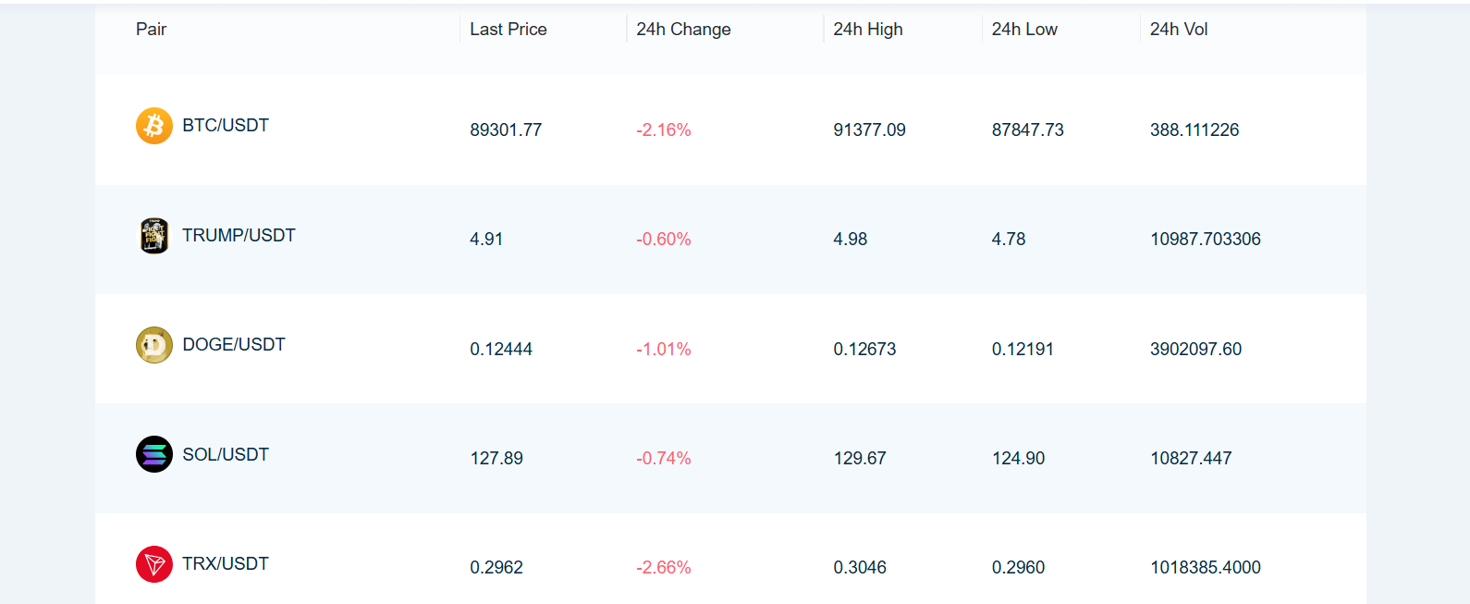Click the Dogecoin coin icon
This screenshot has height=604, width=1470.
point(154,345)
